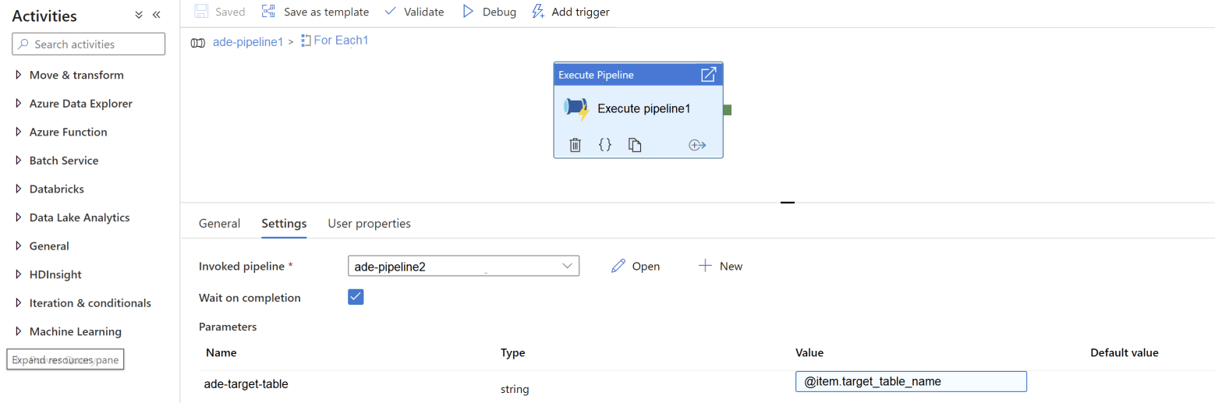The image size is (1215, 403).
Task: Hide the Activities pane with left chevrons
Action: pyautogui.click(x=156, y=15)
